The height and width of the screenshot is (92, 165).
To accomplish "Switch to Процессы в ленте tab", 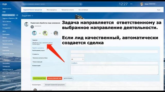I will 68,10.
